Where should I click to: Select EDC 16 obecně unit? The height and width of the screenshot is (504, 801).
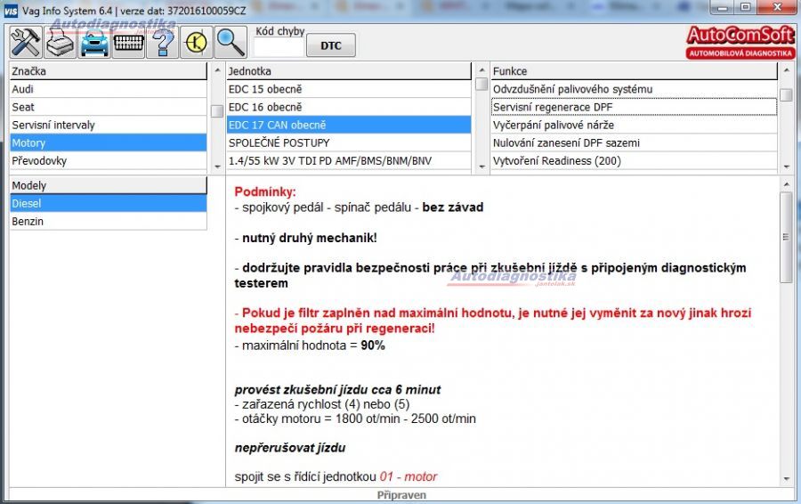pos(348,107)
